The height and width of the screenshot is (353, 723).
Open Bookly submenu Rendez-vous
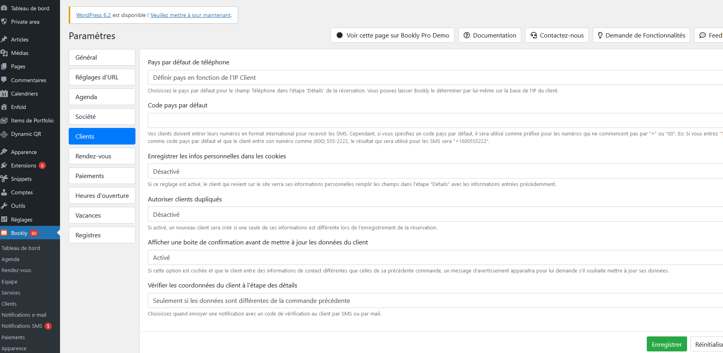(x=16, y=270)
